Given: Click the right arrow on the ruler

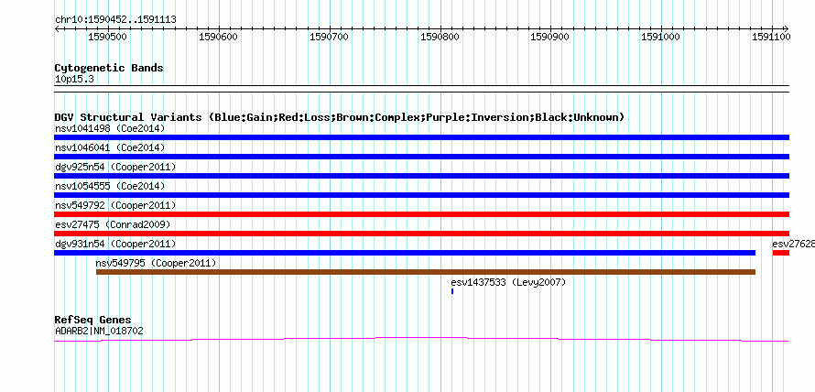Looking at the screenshot, I should tap(787, 28).
